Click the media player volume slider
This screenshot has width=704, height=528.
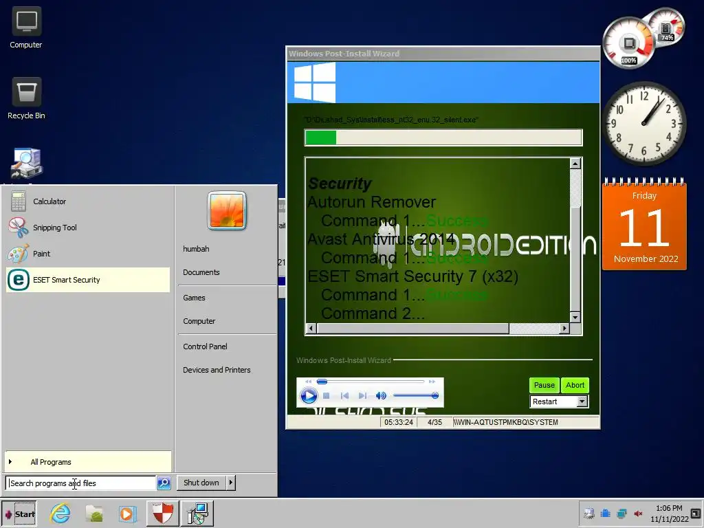coord(415,395)
